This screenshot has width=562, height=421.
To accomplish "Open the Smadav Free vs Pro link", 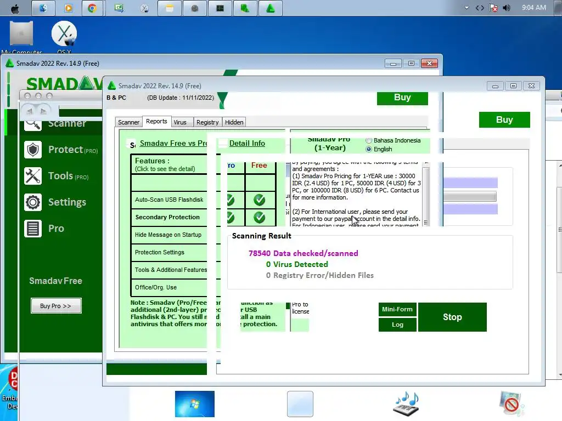I will pyautogui.click(x=173, y=143).
